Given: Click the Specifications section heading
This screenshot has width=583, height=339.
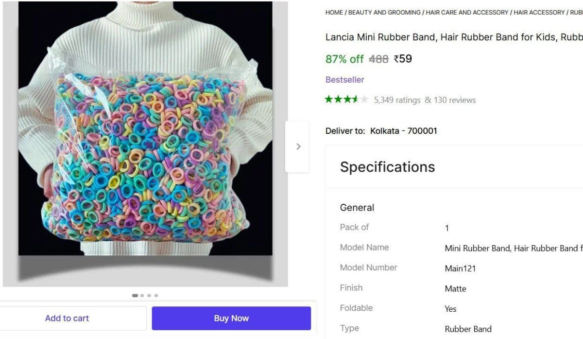Looking at the screenshot, I should click(x=387, y=167).
